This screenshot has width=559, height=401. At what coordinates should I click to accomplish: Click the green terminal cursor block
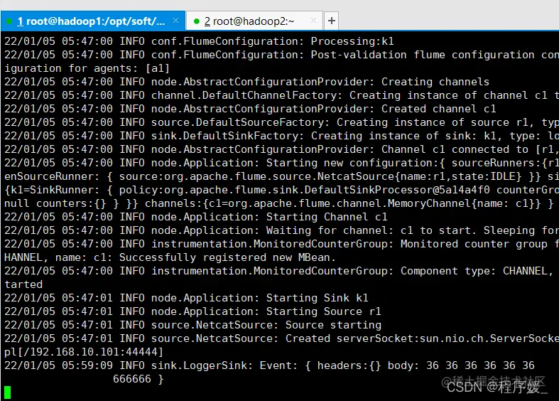click(8, 392)
